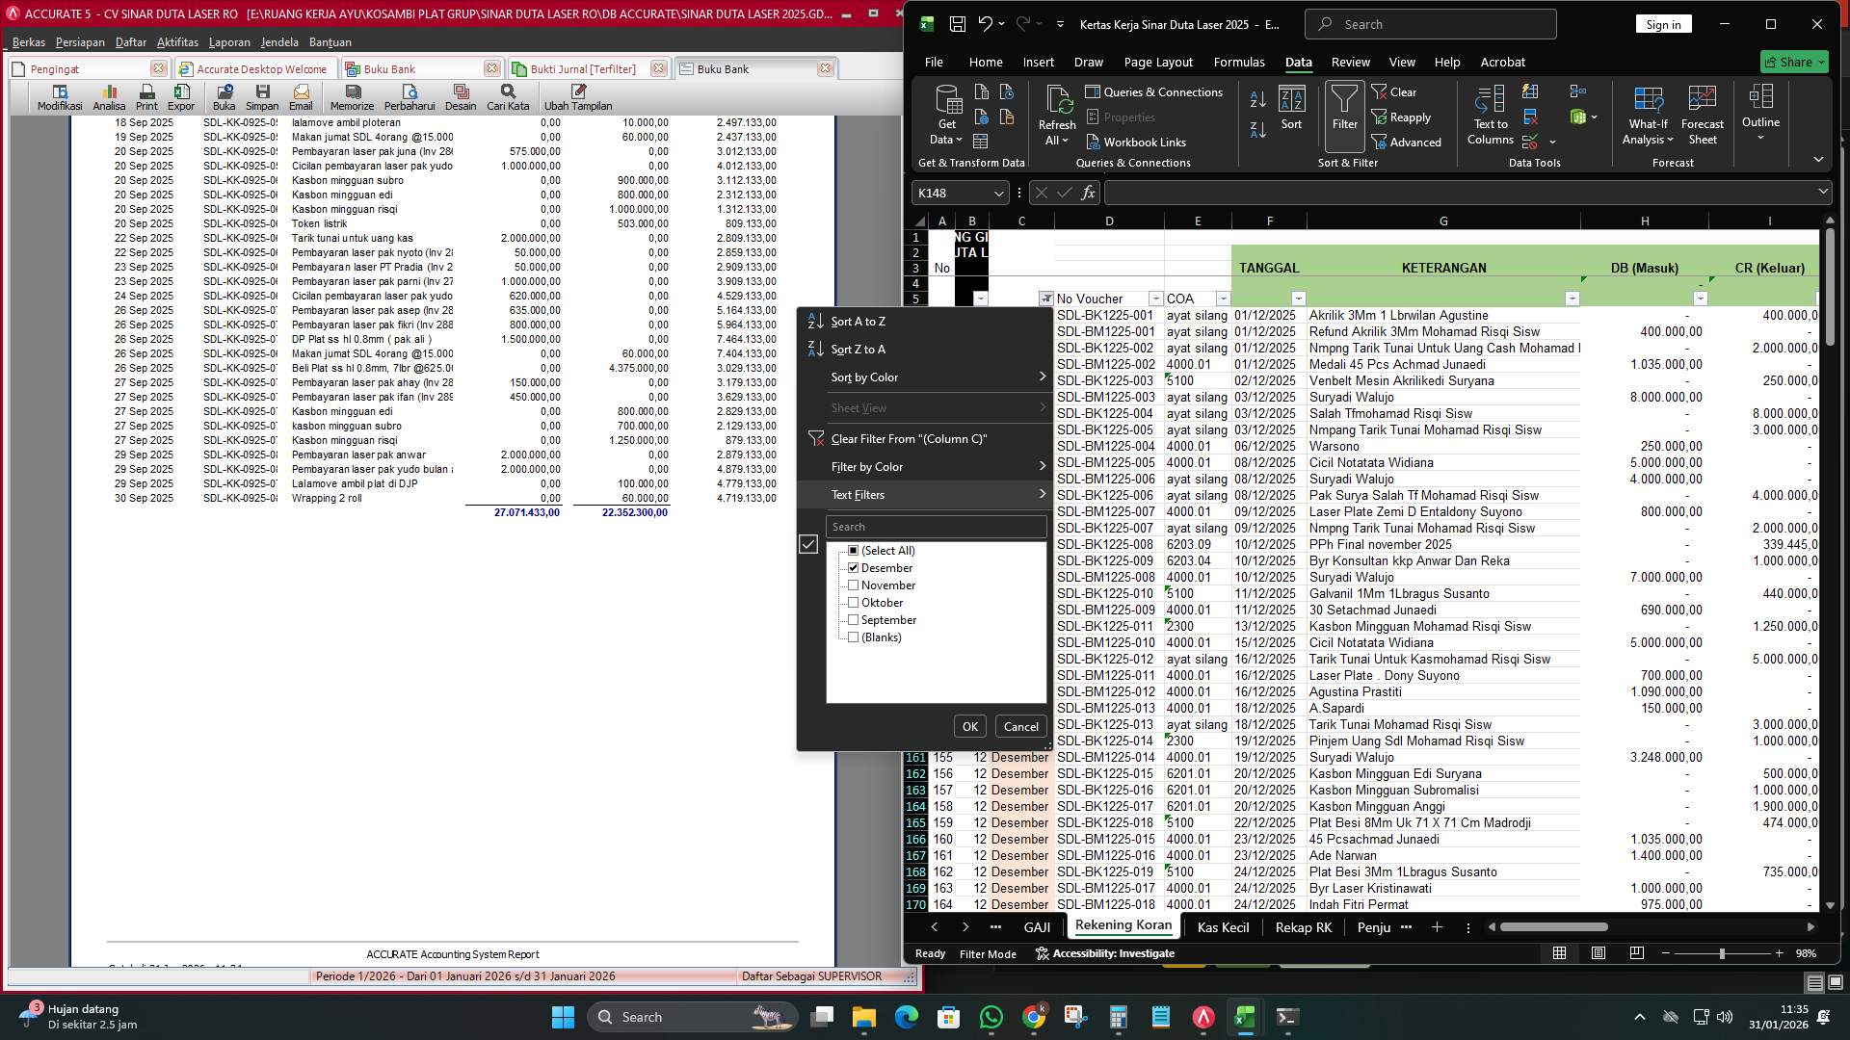This screenshot has width=1850, height=1040.
Task: Uncheck the Desember filter option
Action: pos(854,567)
